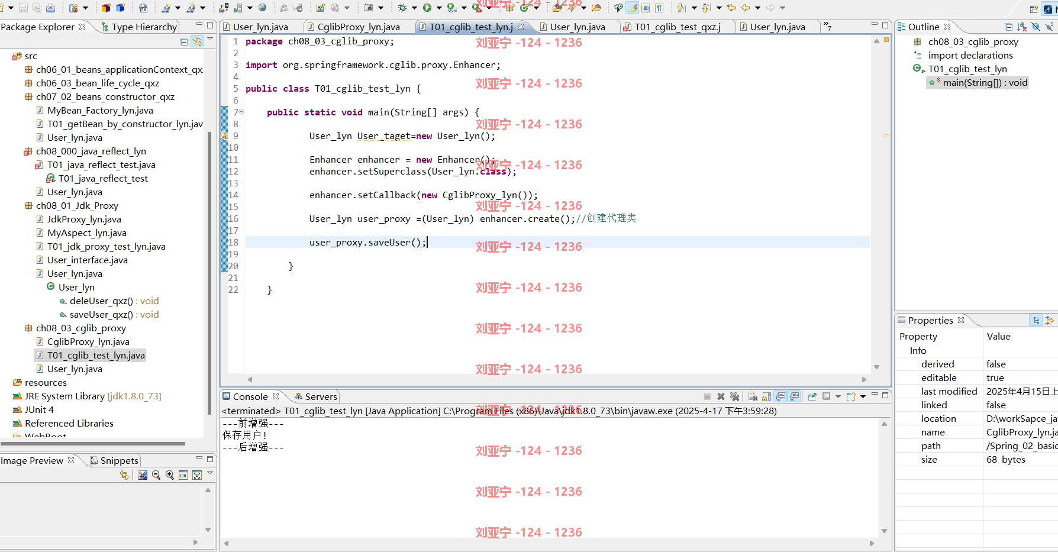Image resolution: width=1058 pixels, height=552 pixels.
Task: Toggle Link with Editor in Package Explorer
Action: click(x=197, y=41)
